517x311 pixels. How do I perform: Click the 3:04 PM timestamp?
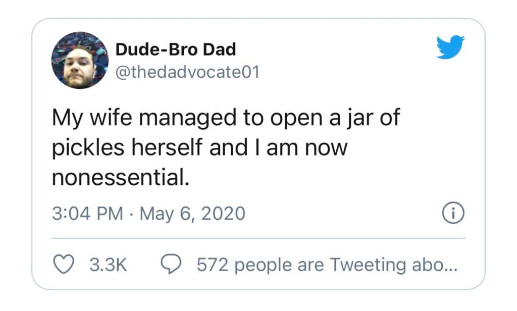click(87, 214)
